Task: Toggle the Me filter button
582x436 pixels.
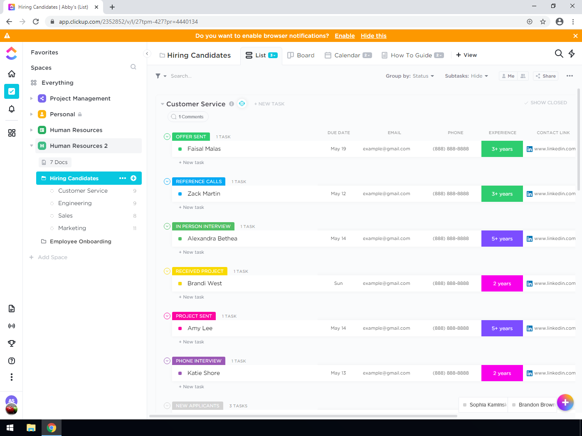Action: (508, 76)
